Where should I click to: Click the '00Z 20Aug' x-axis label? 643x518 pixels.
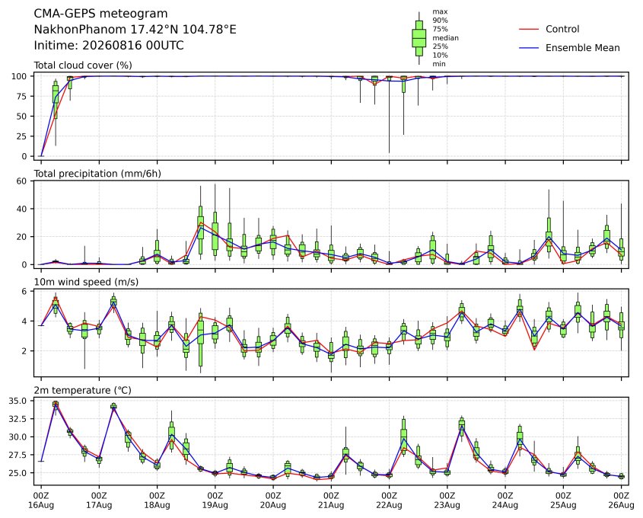[273, 500]
